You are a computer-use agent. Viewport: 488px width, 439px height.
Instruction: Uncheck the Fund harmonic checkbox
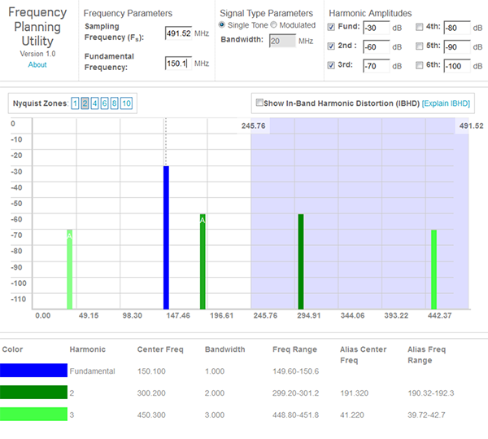point(331,27)
